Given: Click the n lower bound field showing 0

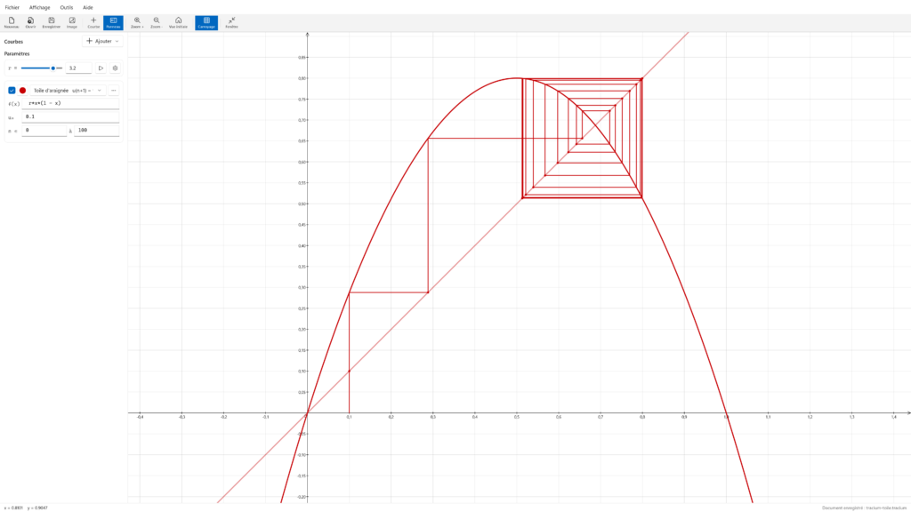Looking at the screenshot, I should point(44,131).
